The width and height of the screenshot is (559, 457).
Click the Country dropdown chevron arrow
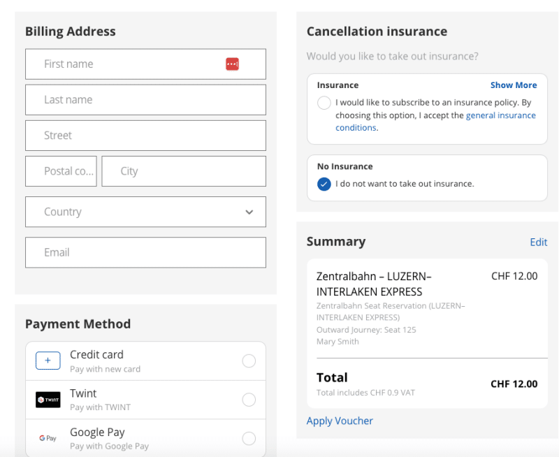click(249, 212)
